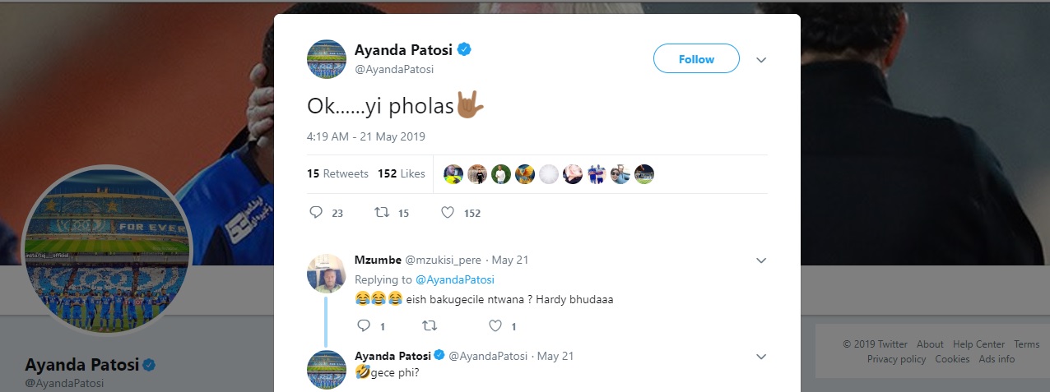Click the tweet timestamp '4:19 AM - 21 May 2019'

point(365,136)
